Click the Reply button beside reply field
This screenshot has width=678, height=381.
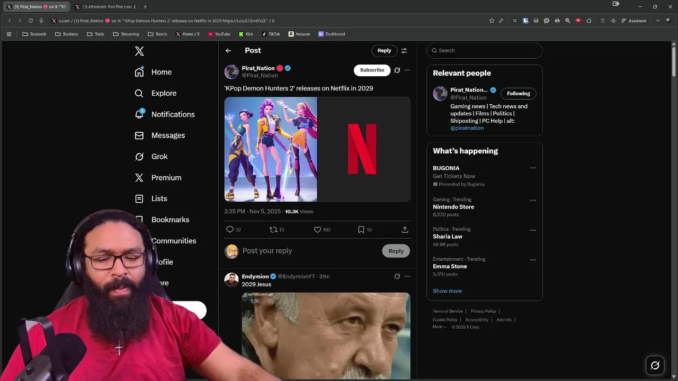tap(396, 251)
